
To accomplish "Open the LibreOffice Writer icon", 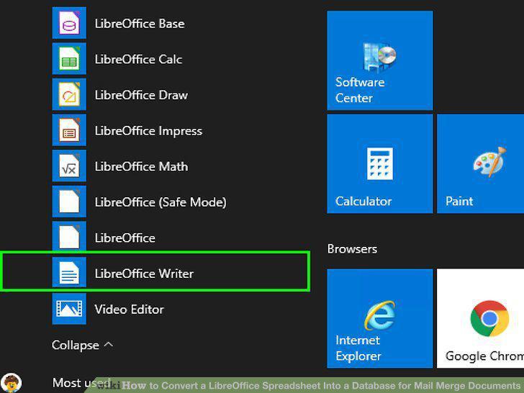I will click(69, 272).
